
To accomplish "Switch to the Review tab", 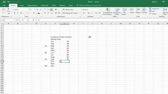I will tap(62, 5).
